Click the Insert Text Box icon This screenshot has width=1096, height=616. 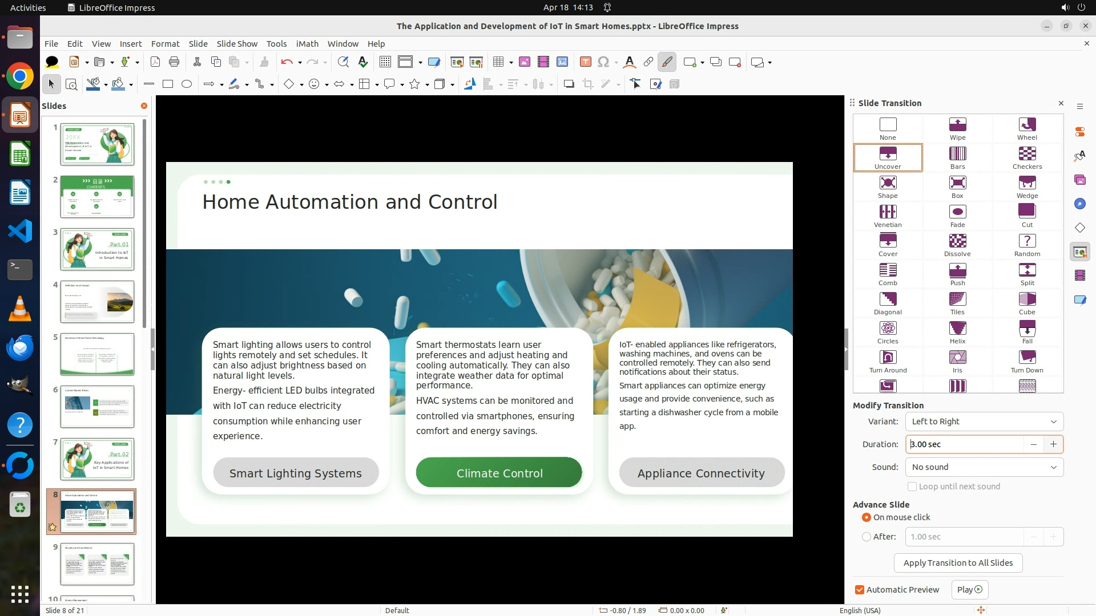click(x=585, y=62)
